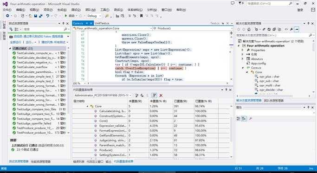Select TestCalculate_overflow test

tap(39, 67)
